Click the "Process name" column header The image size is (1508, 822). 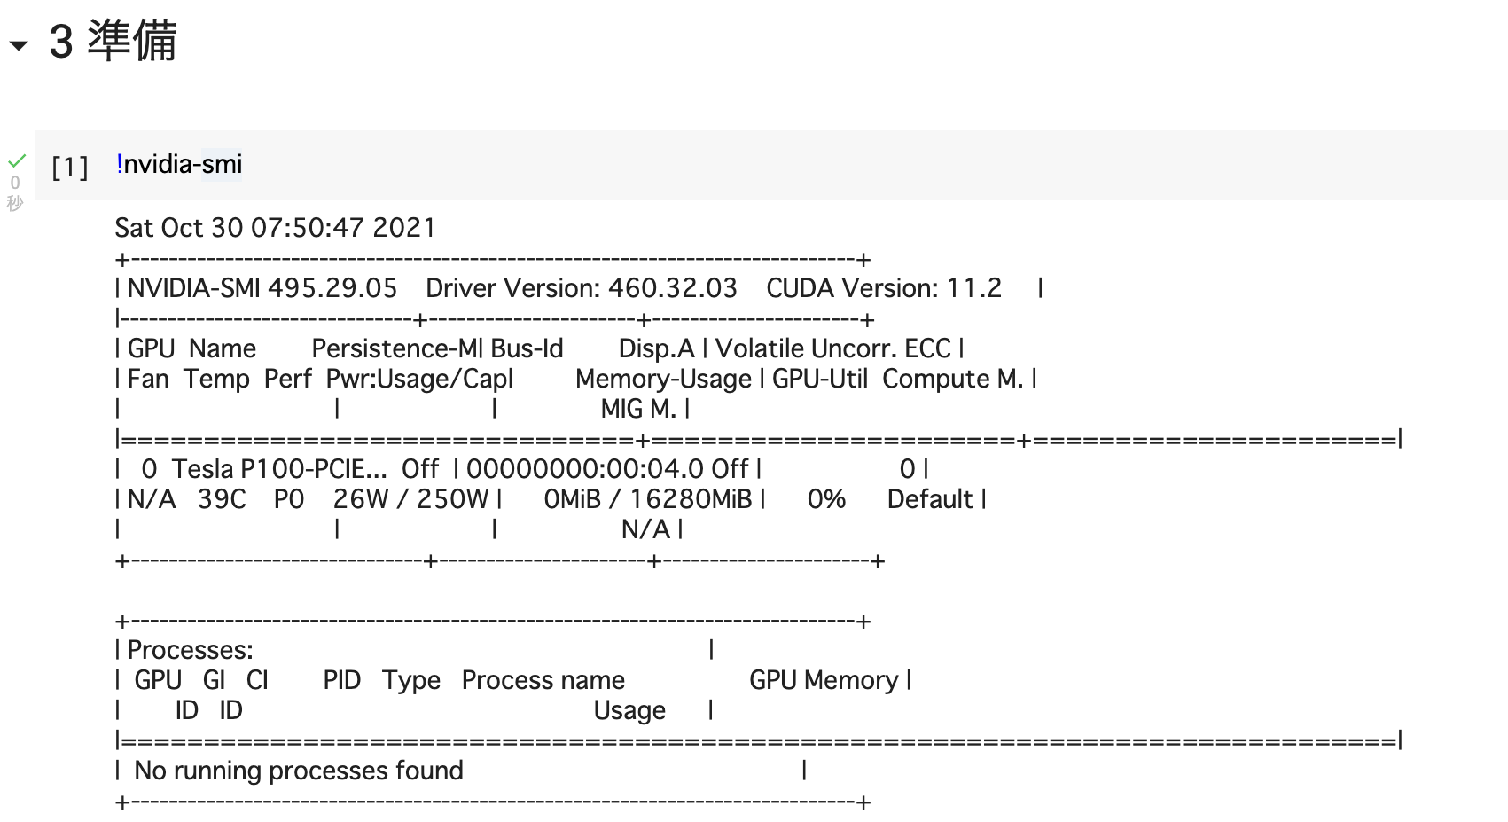pos(543,680)
